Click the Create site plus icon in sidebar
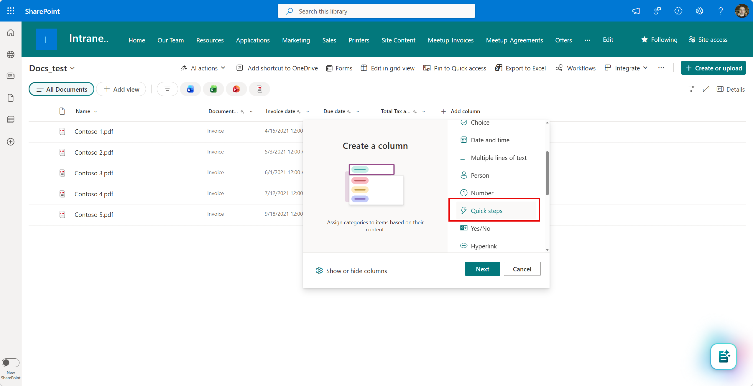The image size is (753, 386). [11, 142]
